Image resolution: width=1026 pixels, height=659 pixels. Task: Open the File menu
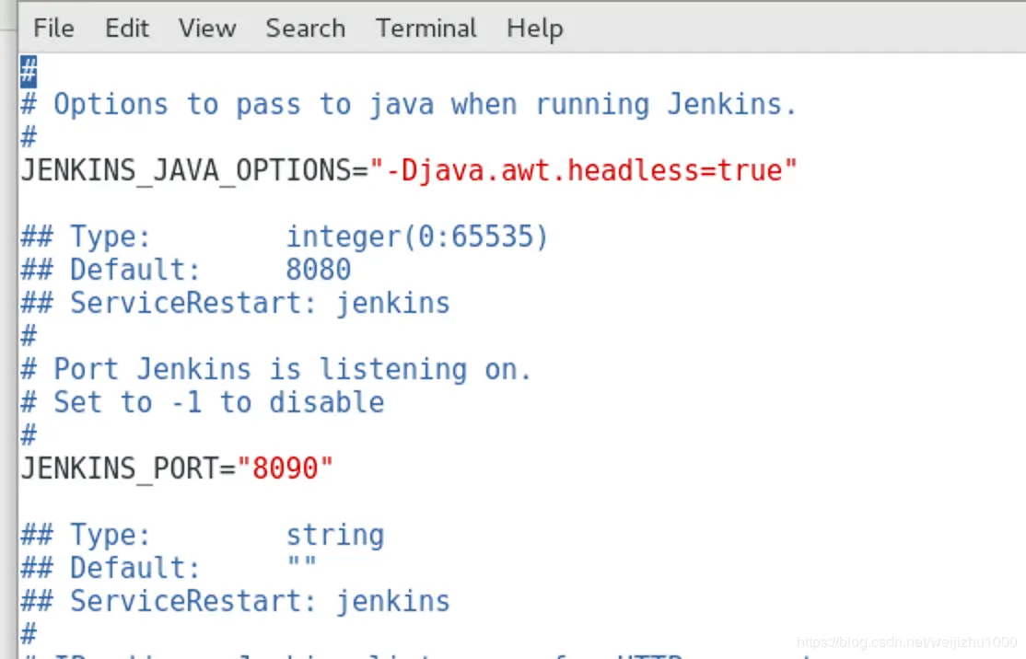(53, 29)
